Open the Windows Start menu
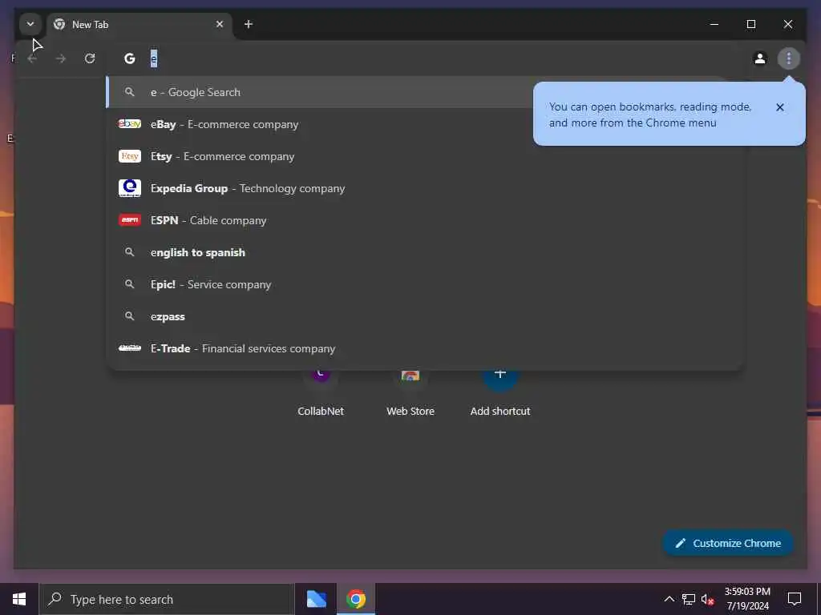821x615 pixels. click(19, 599)
